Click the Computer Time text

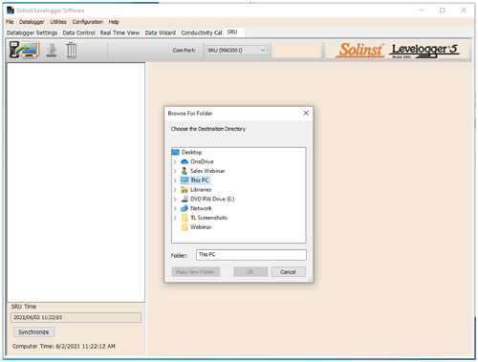coord(64,346)
